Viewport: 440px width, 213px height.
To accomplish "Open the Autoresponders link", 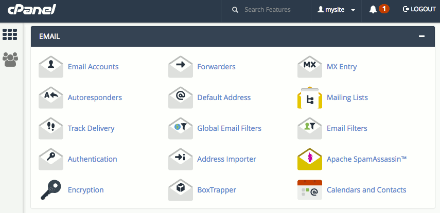I will point(95,98).
